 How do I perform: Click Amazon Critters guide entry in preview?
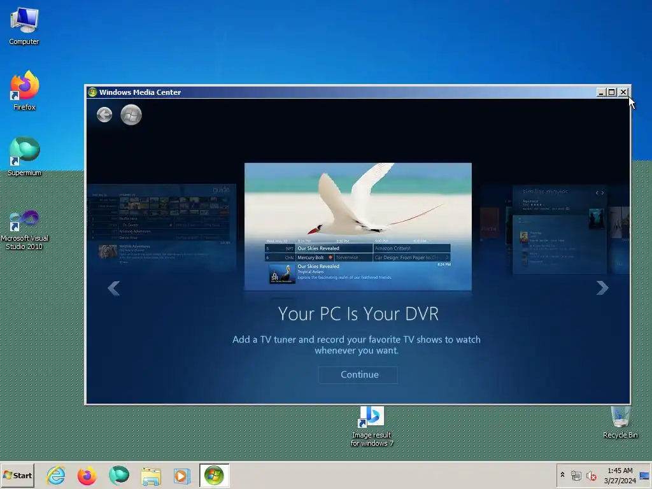(x=412, y=248)
